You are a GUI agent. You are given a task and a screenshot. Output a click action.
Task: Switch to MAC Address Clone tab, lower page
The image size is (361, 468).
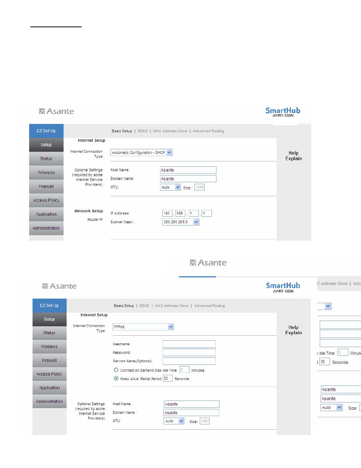tap(172, 306)
